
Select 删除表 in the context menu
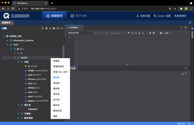click(x=56, y=77)
